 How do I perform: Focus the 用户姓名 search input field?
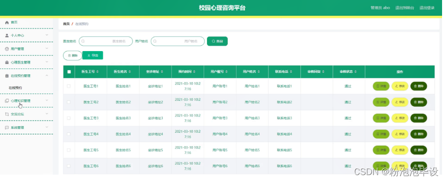coord(178,41)
